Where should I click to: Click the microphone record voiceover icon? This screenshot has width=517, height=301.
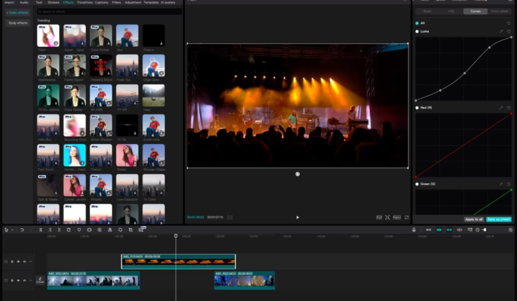[x=414, y=230]
